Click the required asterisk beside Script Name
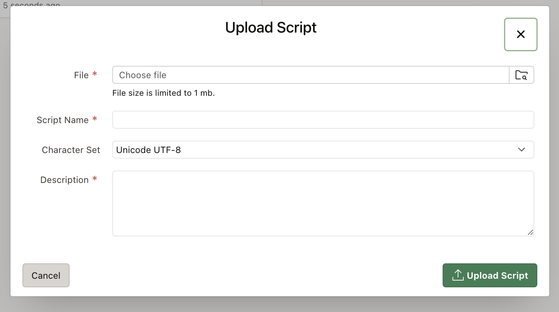The image size is (559, 312). pos(95,119)
